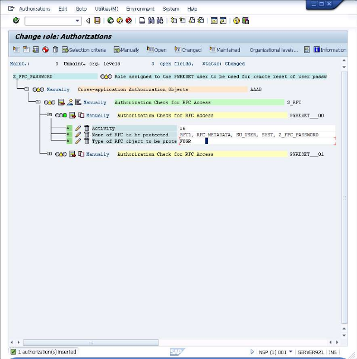Open the Utilities(M) menu
This screenshot has width=357, height=359.
click(x=106, y=9)
